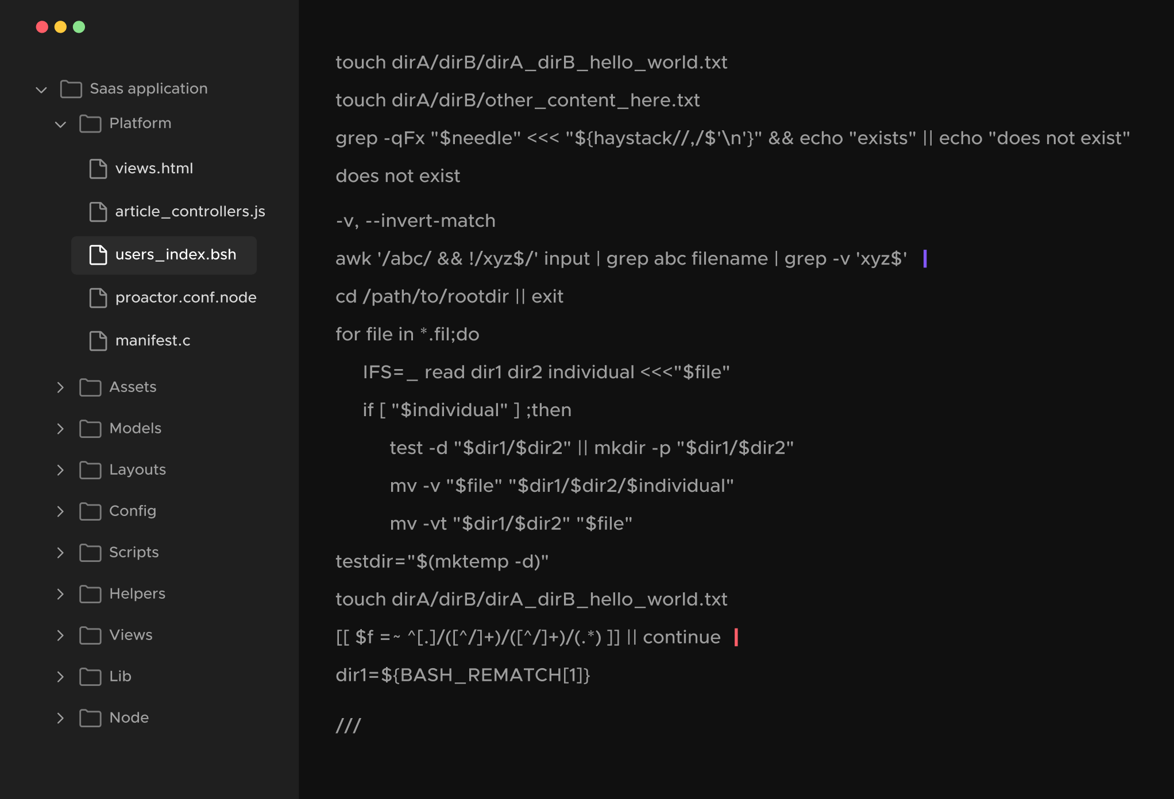1174x799 pixels.
Task: Expand the Helpers folder
Action: 60,594
